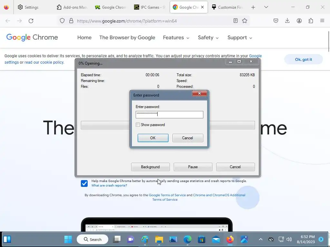Image resolution: width=330 pixels, height=247 pixels.
Task: Open Task View icon on taskbar
Action: coord(117,239)
